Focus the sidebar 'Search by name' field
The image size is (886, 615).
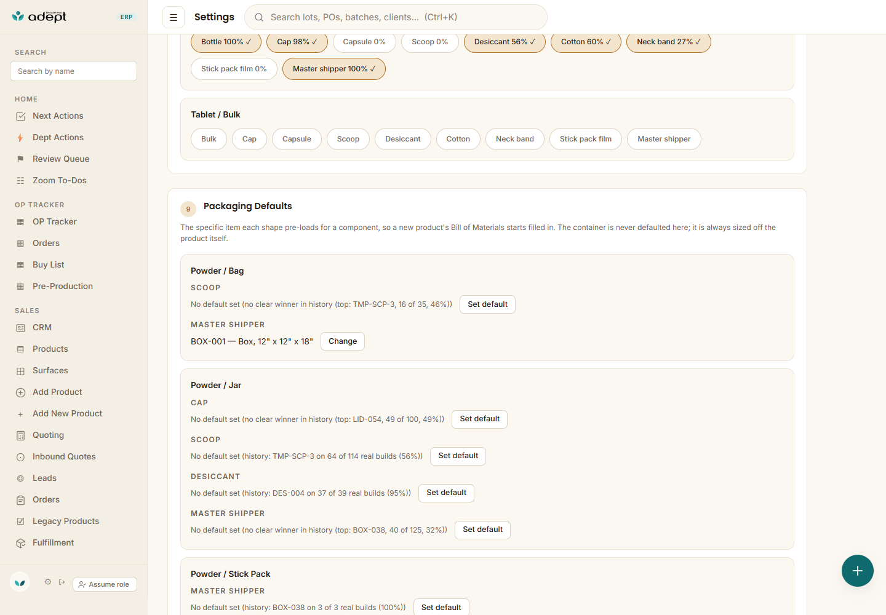[74, 71]
